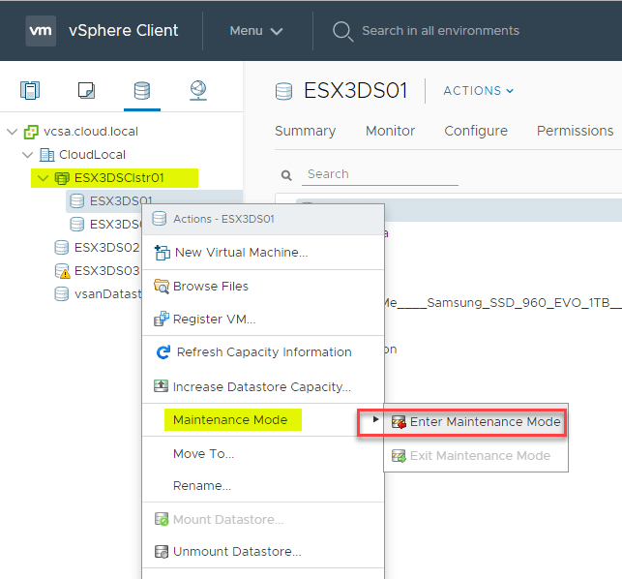Click the small search icon in content pane
The image size is (622, 579).
(x=286, y=175)
